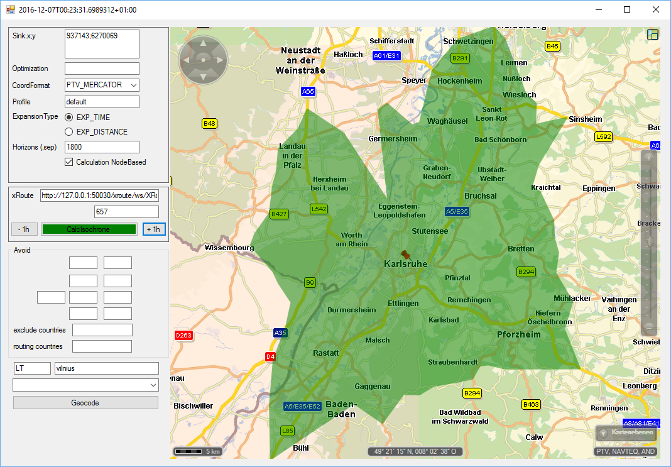
Task: Click the map zoom slider handle
Action: click(649, 239)
